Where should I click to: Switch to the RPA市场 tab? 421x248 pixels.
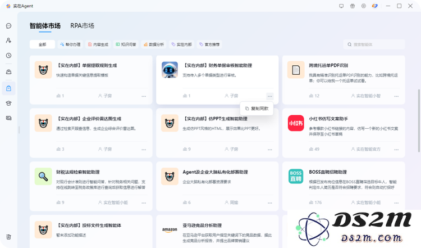[82, 26]
